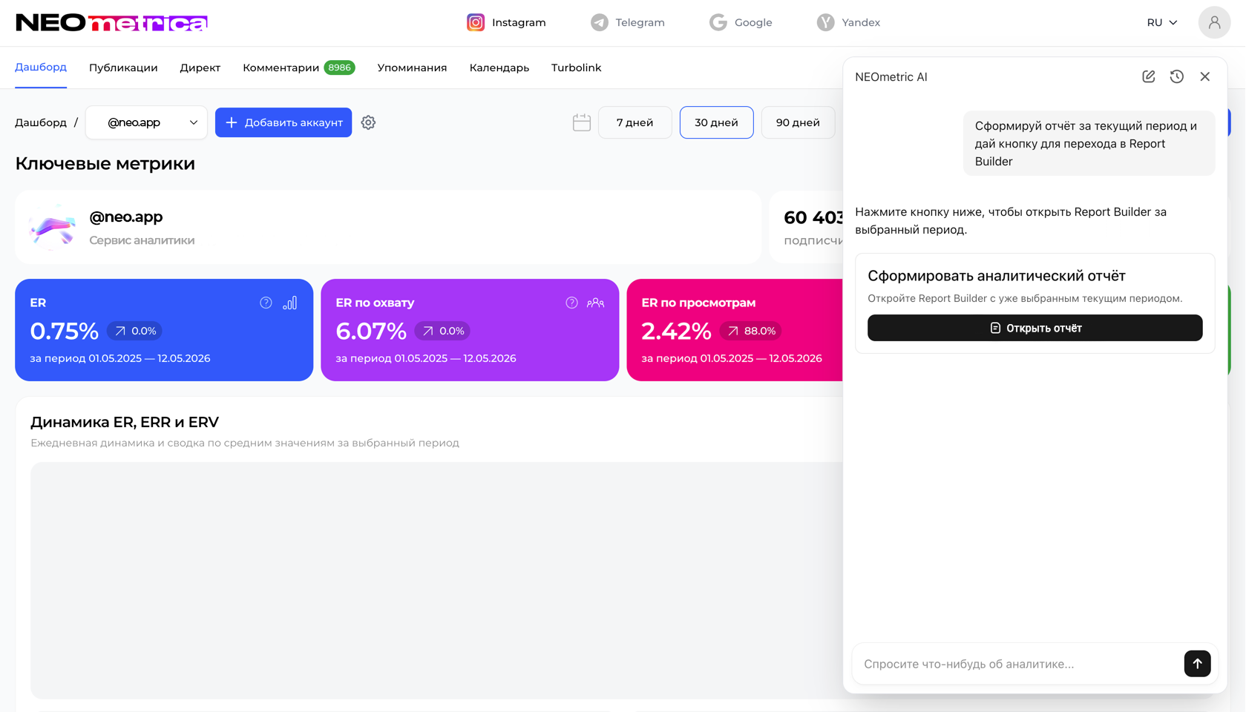Switch to the Telegram platform

click(628, 22)
